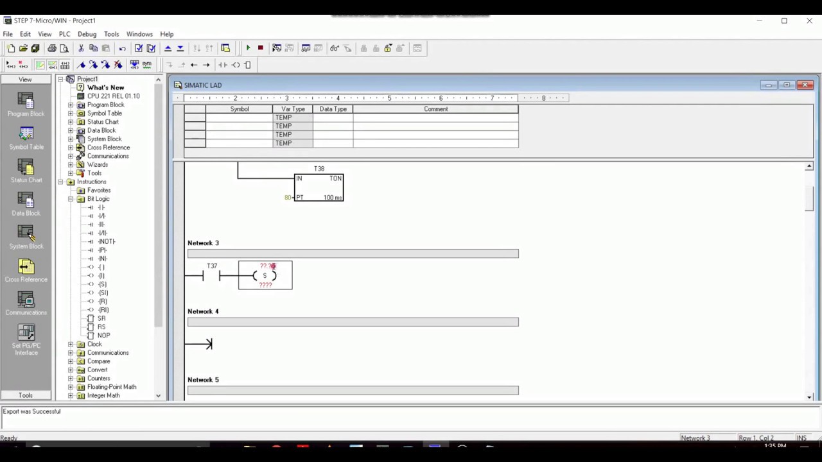Insert a box using the toolbar icon
The width and height of the screenshot is (822, 462).
248,65
